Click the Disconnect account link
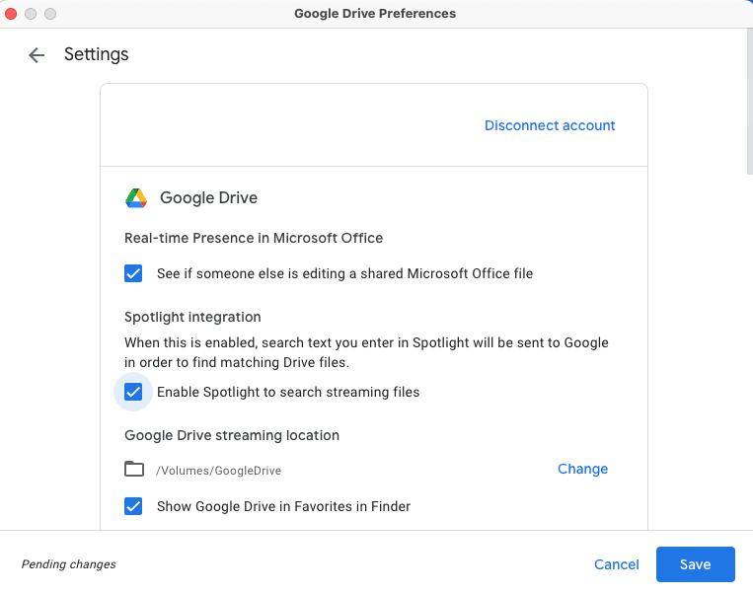753x594 pixels. pos(550,125)
